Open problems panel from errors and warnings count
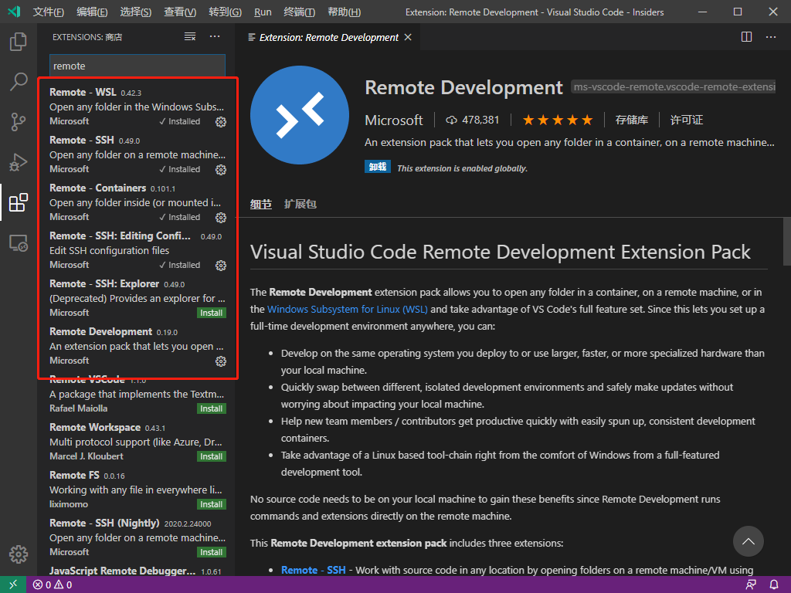 tap(53, 585)
